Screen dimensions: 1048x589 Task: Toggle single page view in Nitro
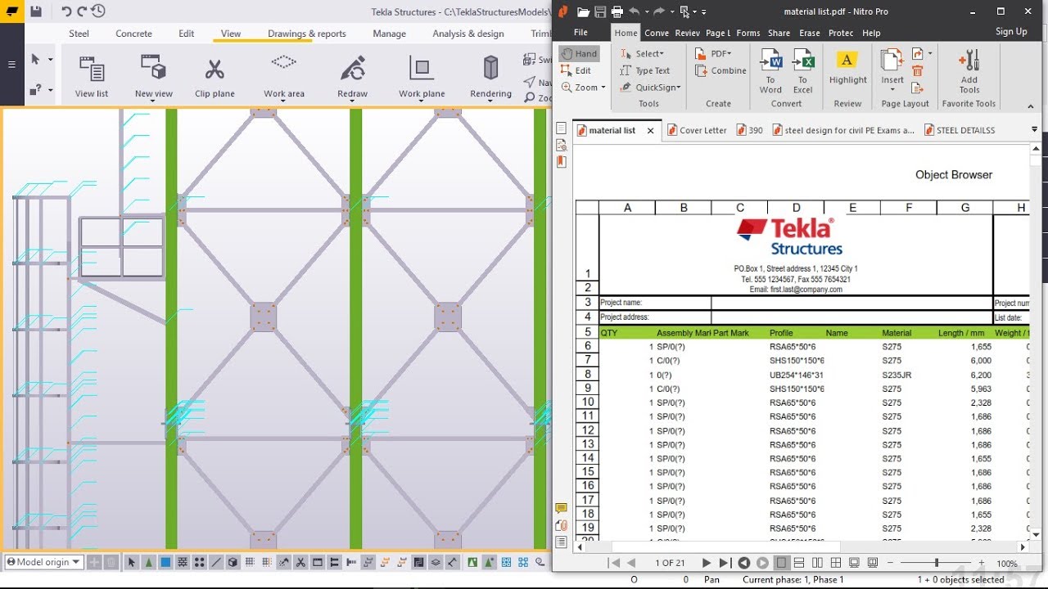pyautogui.click(x=781, y=563)
